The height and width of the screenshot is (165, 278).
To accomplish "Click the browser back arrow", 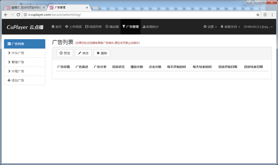I will click(6, 15).
